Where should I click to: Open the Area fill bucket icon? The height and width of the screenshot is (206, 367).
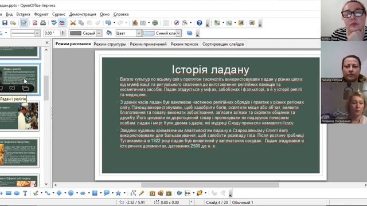click(x=109, y=33)
